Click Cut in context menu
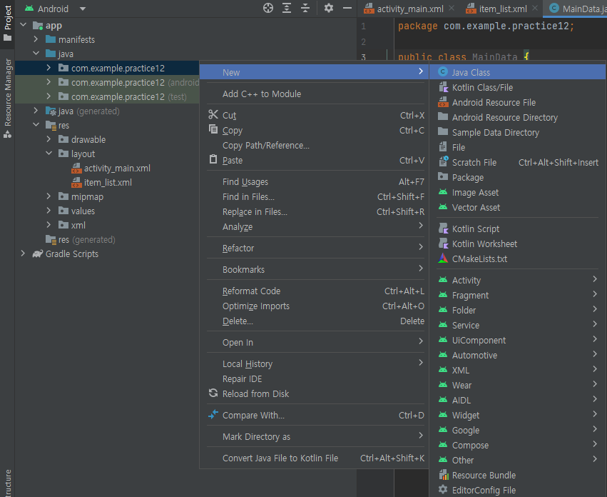The width and height of the screenshot is (607, 497). 315,115
